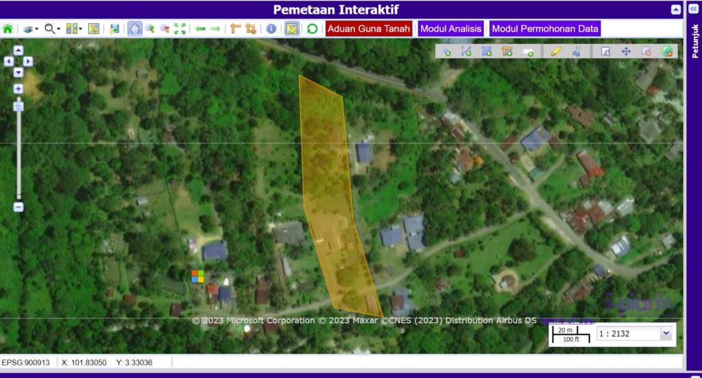702x378 pixels.
Task: Toggle the draw polygon tool
Action: coord(487,51)
